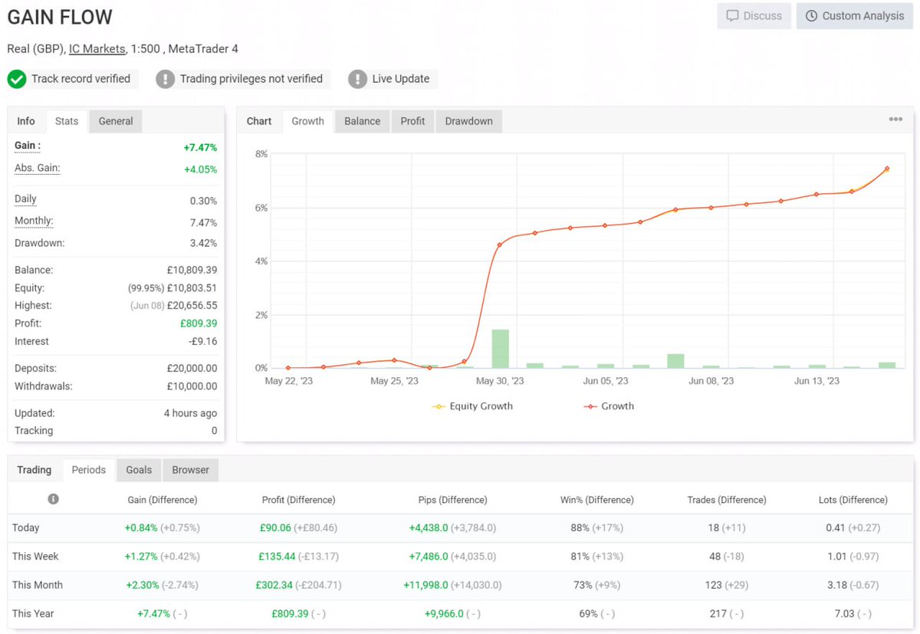920x634 pixels.
Task: Open the IC Markets broker link
Action: coord(97,48)
